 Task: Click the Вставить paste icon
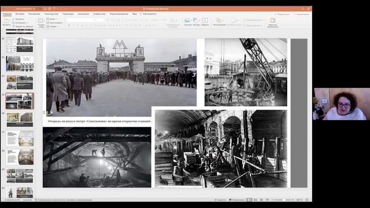tap(6, 21)
